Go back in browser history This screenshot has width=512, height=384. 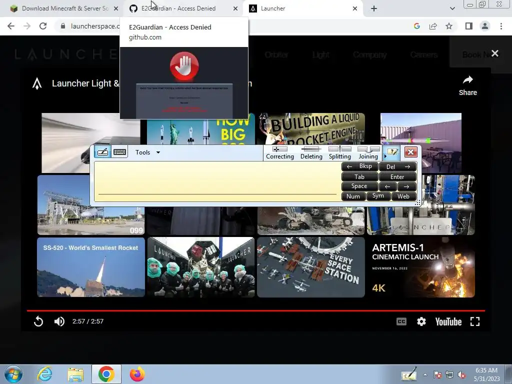[x=11, y=26]
